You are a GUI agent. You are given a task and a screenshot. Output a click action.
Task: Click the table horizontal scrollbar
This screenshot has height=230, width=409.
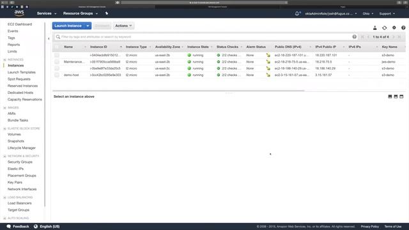pyautogui.click(x=178, y=91)
